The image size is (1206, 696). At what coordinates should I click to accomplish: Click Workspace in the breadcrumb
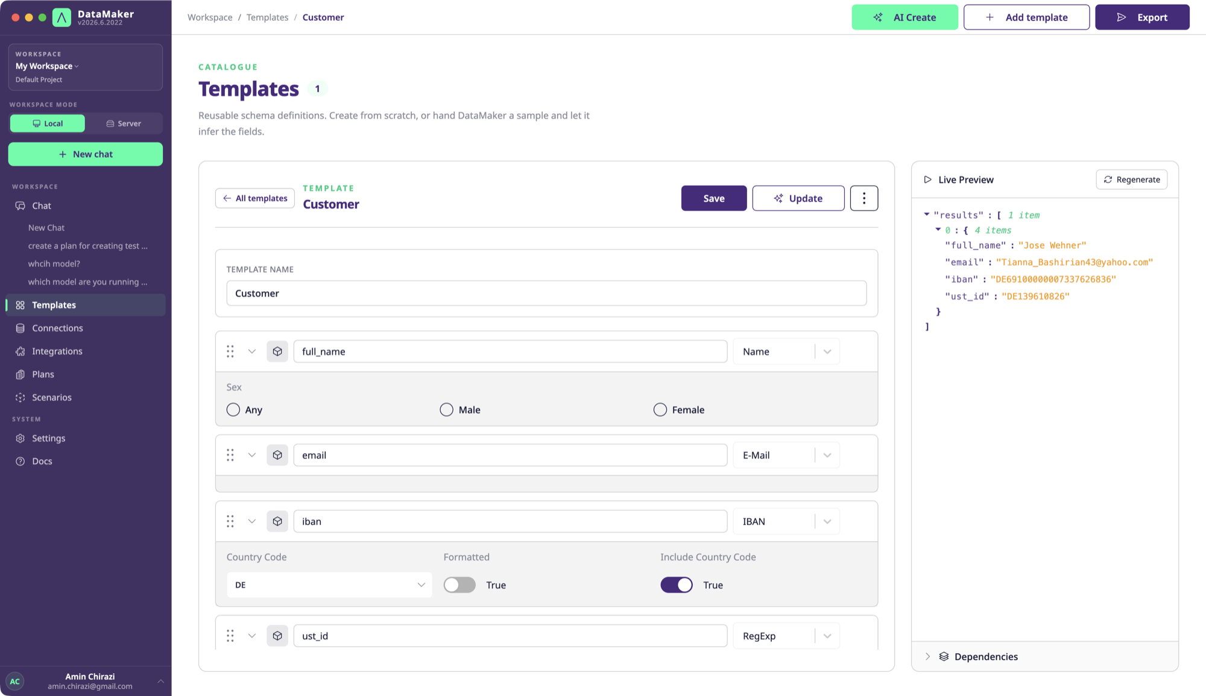click(210, 17)
